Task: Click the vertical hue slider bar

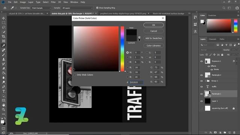Action: (x=122, y=49)
